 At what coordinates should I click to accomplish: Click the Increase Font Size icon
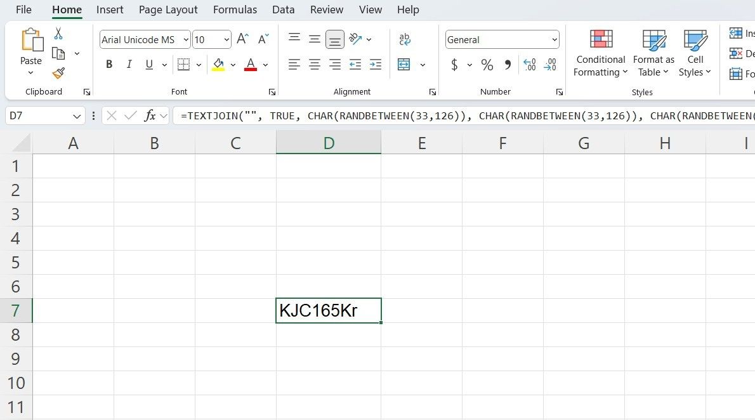(x=242, y=38)
